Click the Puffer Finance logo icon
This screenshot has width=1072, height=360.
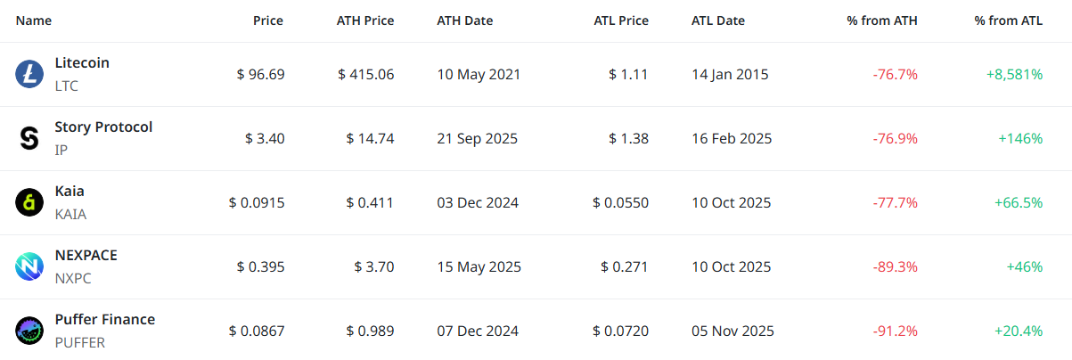[29, 331]
